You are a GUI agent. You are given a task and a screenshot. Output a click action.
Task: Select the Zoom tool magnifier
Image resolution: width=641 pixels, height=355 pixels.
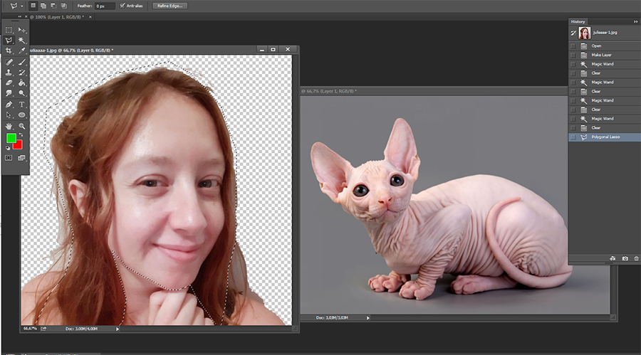click(22, 125)
